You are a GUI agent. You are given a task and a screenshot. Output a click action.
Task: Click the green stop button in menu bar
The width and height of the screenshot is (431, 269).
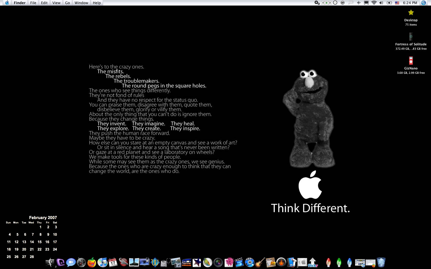(x=327, y=3)
